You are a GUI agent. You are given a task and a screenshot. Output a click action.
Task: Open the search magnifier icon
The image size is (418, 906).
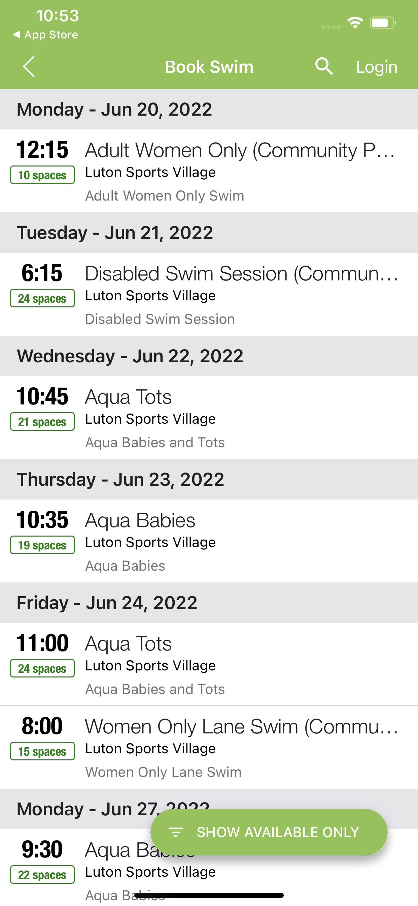(324, 66)
